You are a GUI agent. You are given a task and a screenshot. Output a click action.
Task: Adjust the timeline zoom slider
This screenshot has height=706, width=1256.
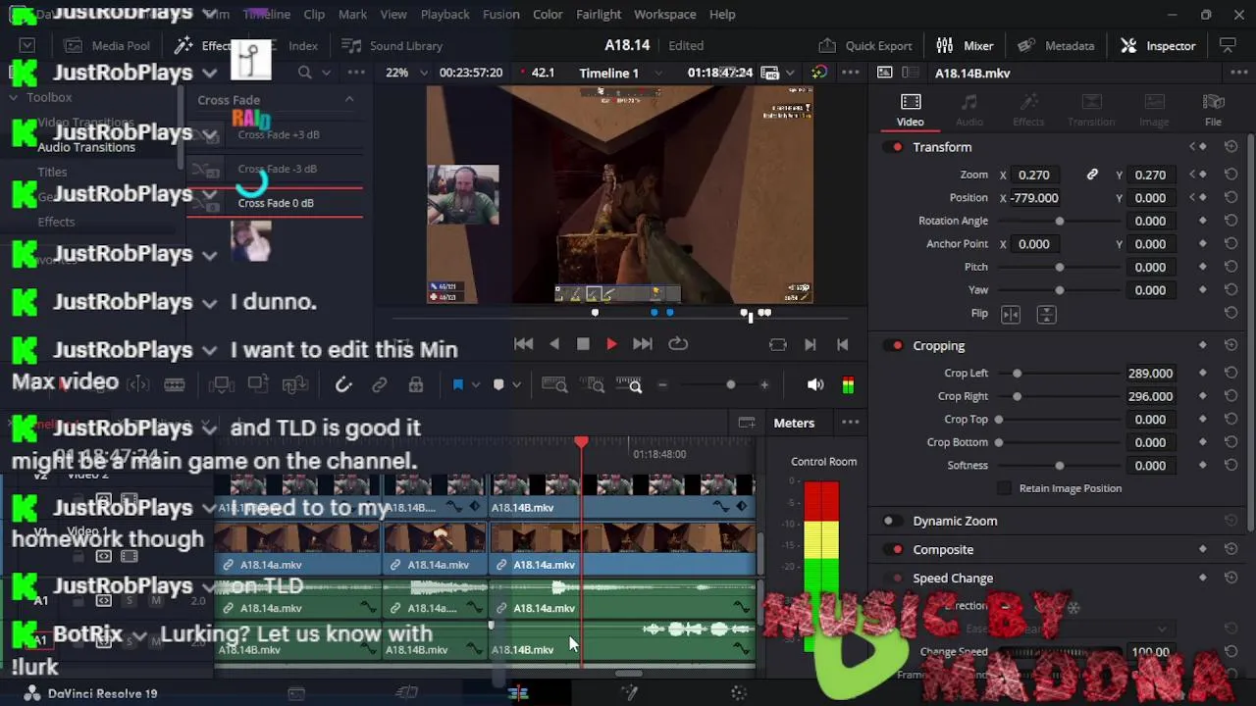[730, 385]
